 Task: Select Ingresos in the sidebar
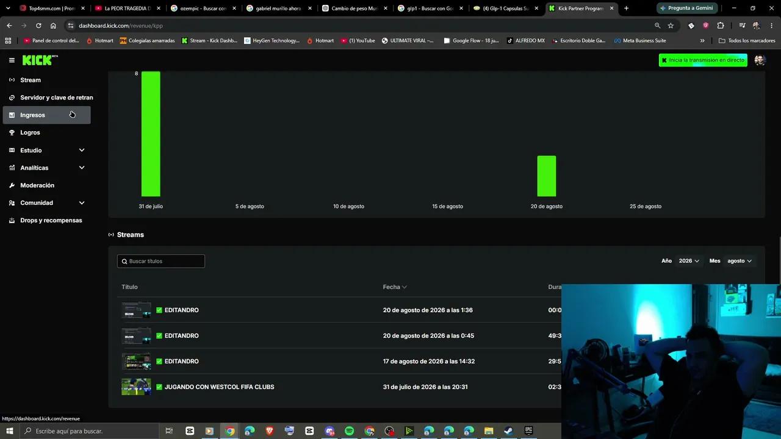point(46,115)
